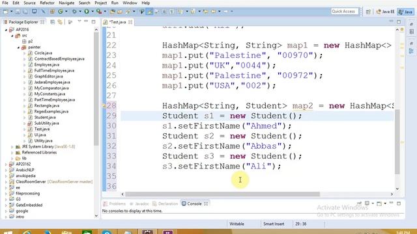Select the ArabicNLP project
417x234 pixels.
pos(25,170)
